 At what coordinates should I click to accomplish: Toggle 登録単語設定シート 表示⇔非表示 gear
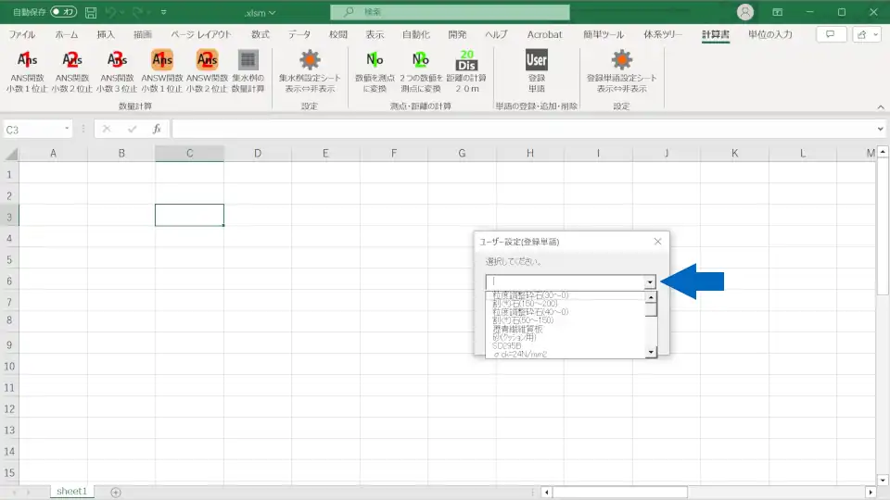621,71
